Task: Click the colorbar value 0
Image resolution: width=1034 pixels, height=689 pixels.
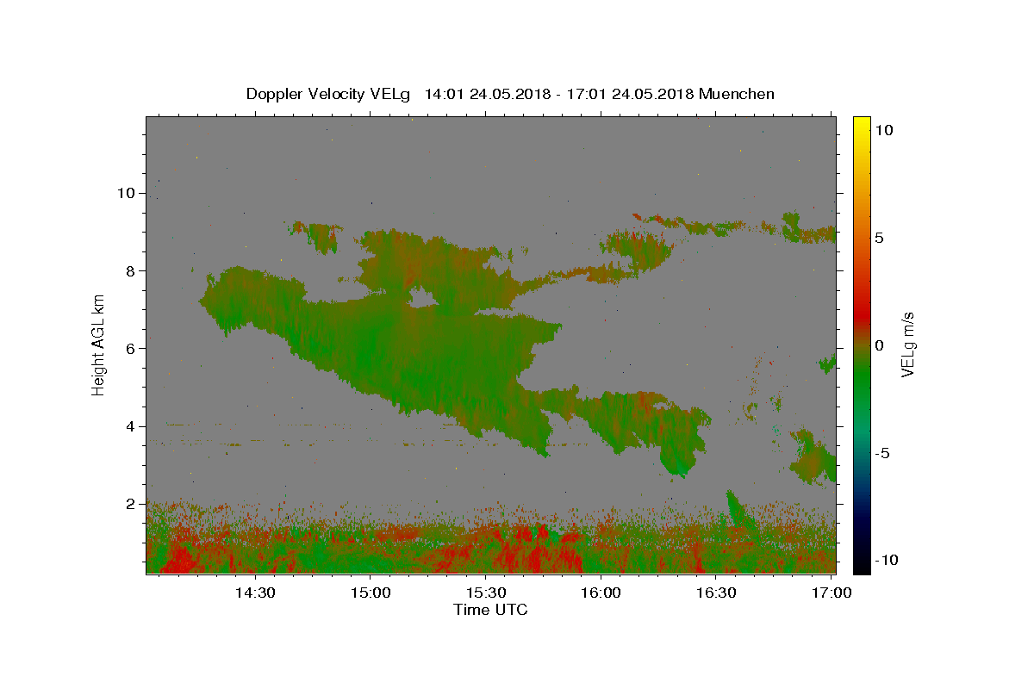Action: [879, 345]
